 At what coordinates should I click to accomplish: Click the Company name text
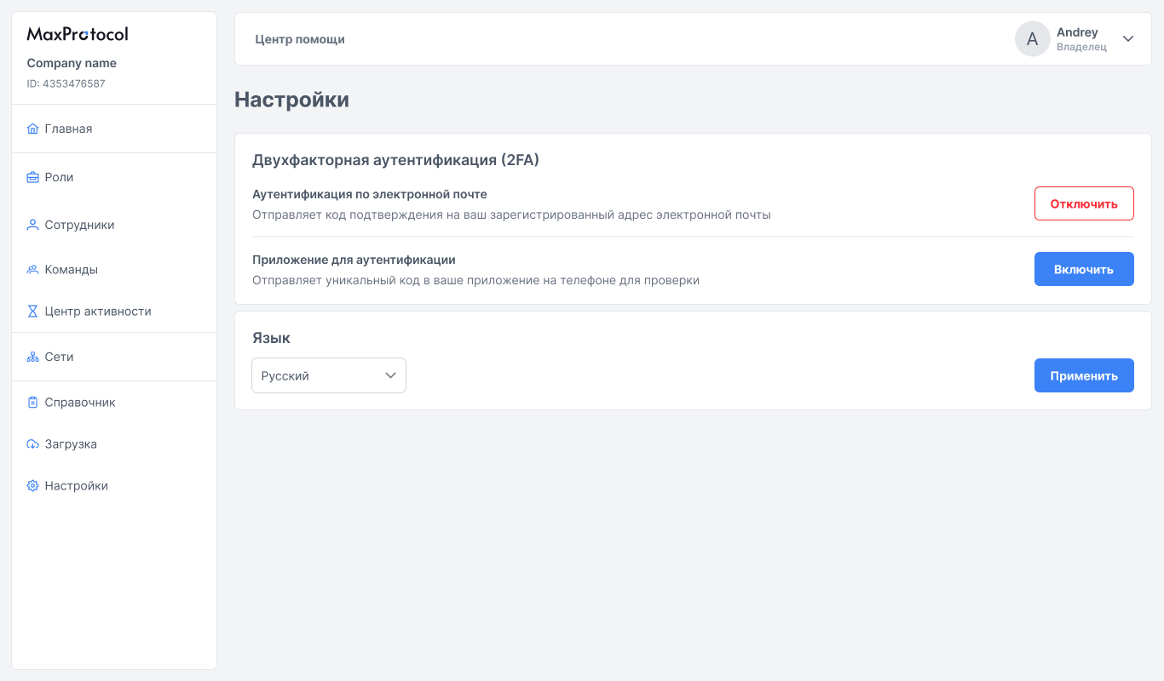click(x=72, y=63)
